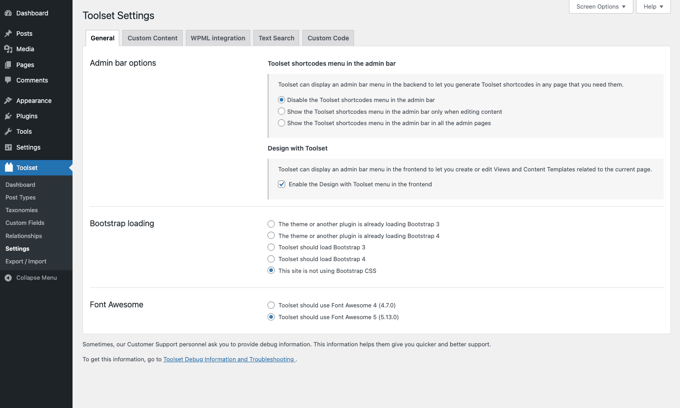The height and width of the screenshot is (408, 680).
Task: Click the Settings sliders icon in sidebar
Action: pos(8,147)
